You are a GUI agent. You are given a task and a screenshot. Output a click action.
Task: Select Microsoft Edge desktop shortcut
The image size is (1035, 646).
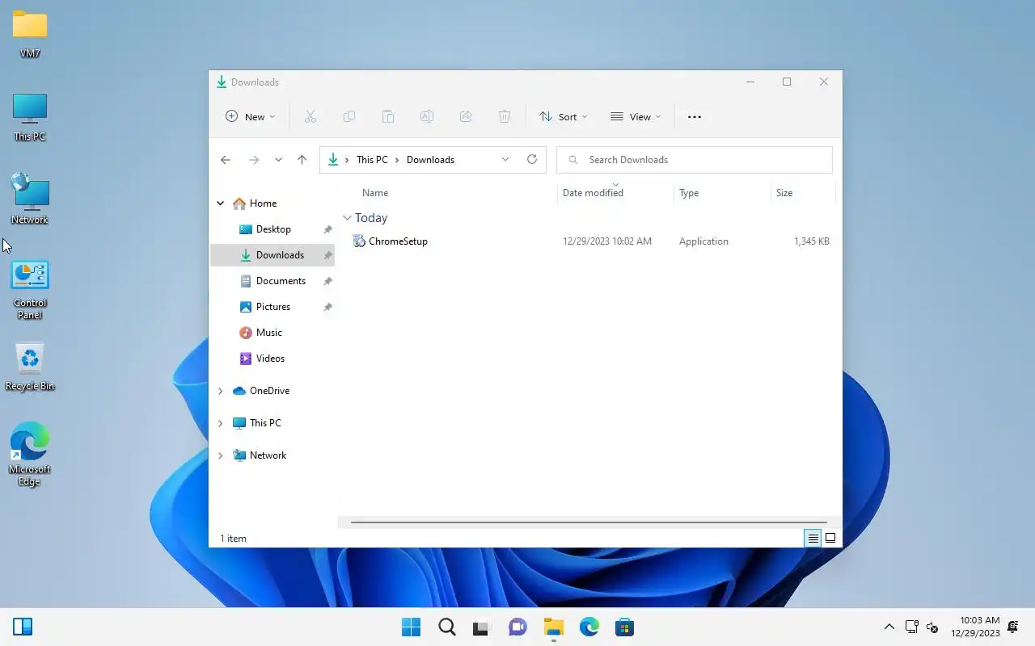coord(30,454)
